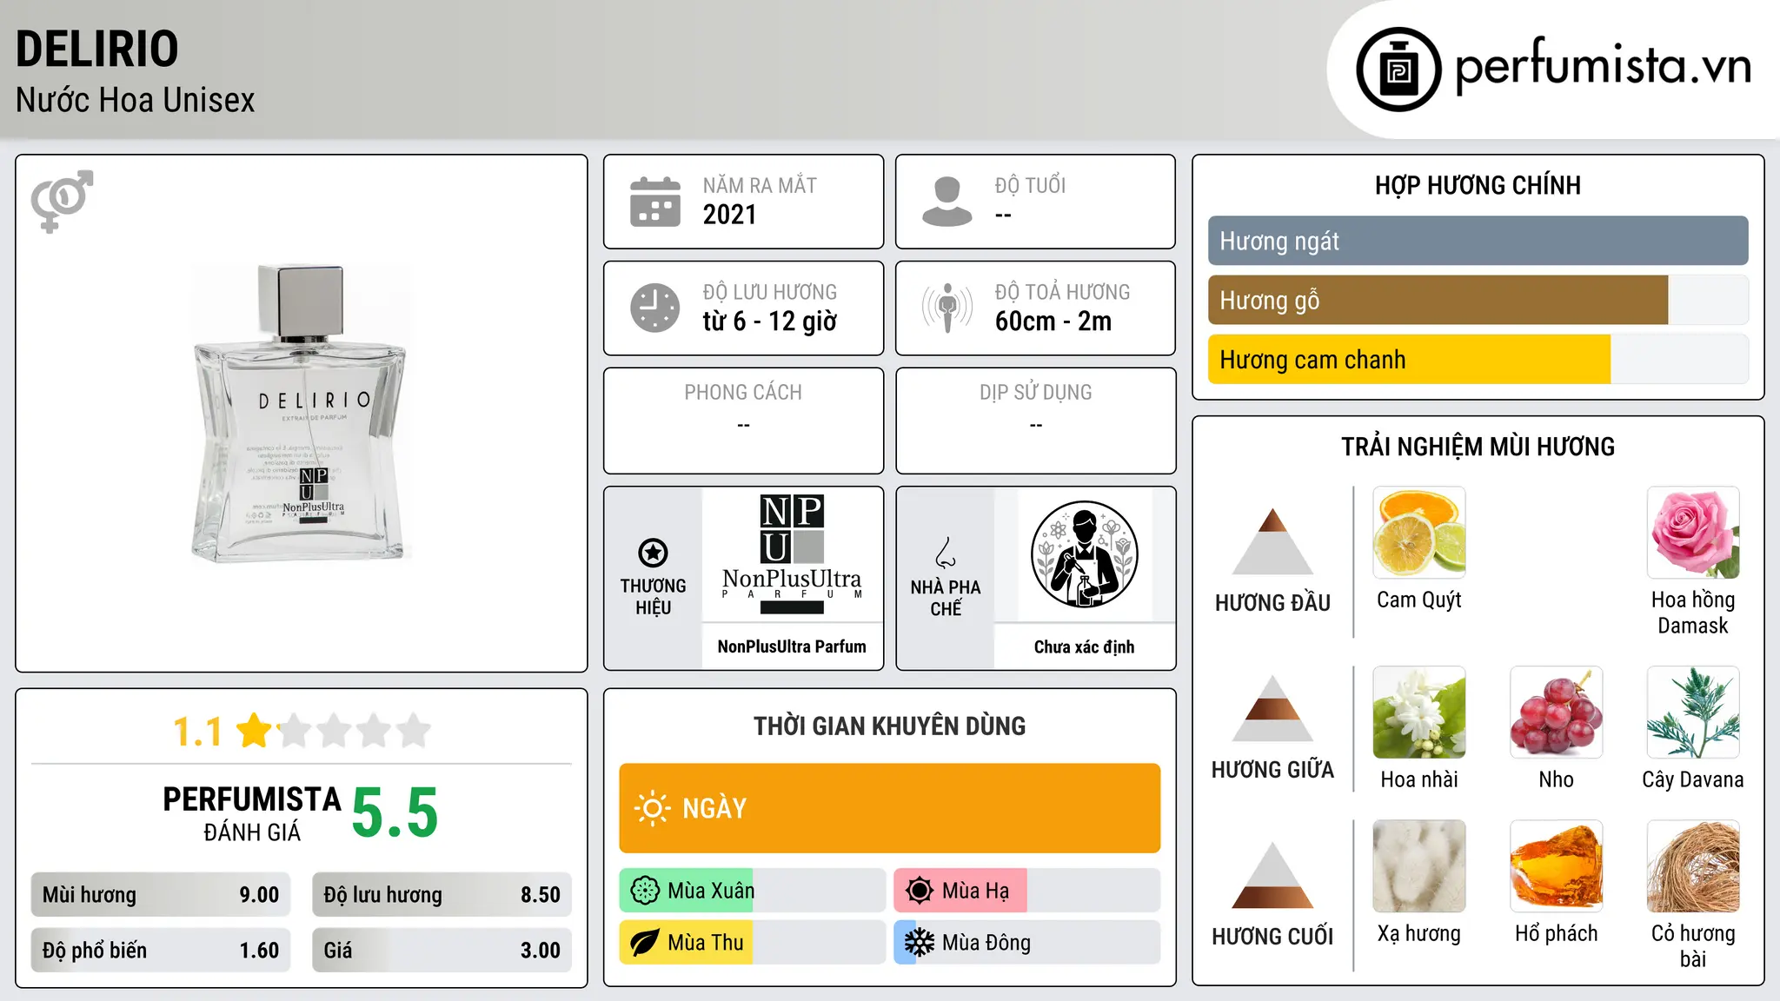This screenshot has width=1780, height=1001.
Task: Open the Cây Davana note image
Action: click(1693, 713)
